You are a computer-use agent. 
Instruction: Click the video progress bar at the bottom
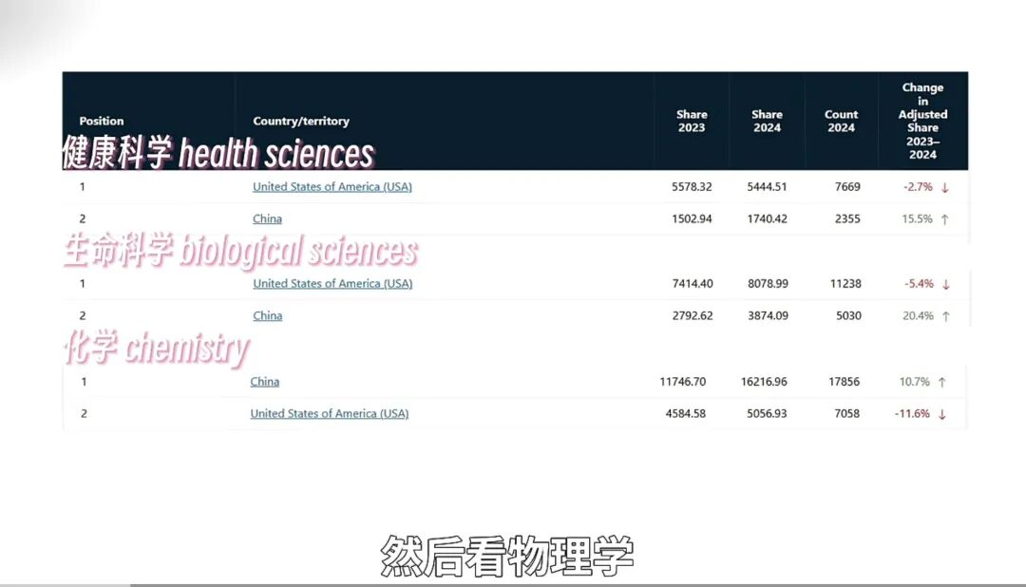point(513,584)
